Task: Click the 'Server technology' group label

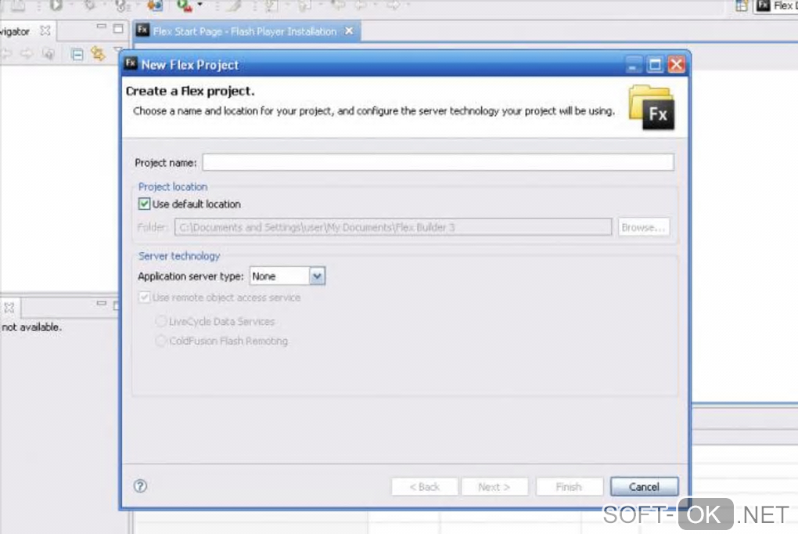Action: tap(179, 256)
